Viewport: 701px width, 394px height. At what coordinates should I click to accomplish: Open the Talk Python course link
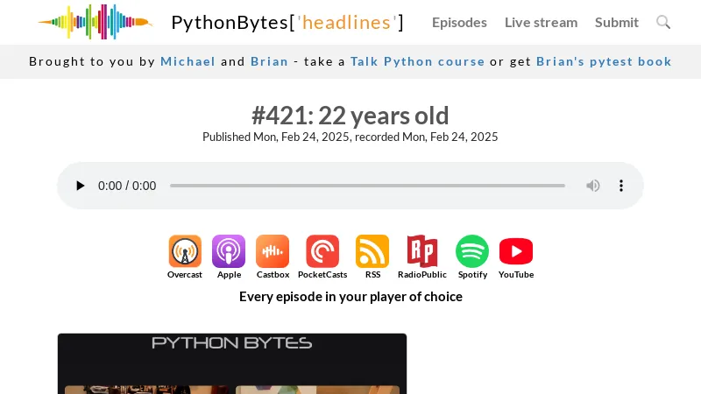(417, 61)
